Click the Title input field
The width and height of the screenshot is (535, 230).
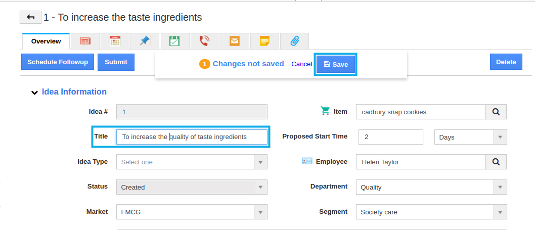point(192,137)
